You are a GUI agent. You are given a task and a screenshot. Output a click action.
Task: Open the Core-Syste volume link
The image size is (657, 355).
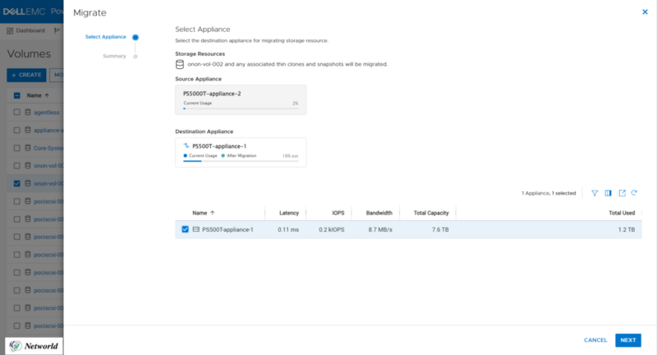tap(48, 148)
